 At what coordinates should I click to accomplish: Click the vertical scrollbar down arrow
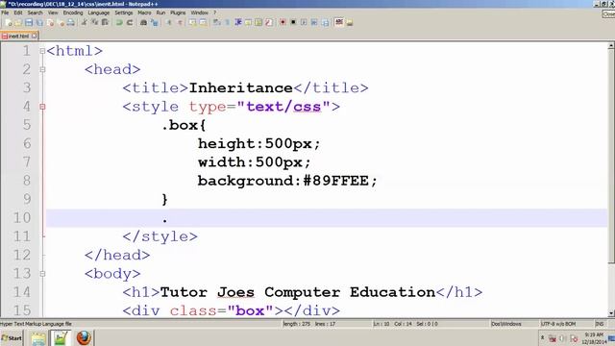point(611,313)
